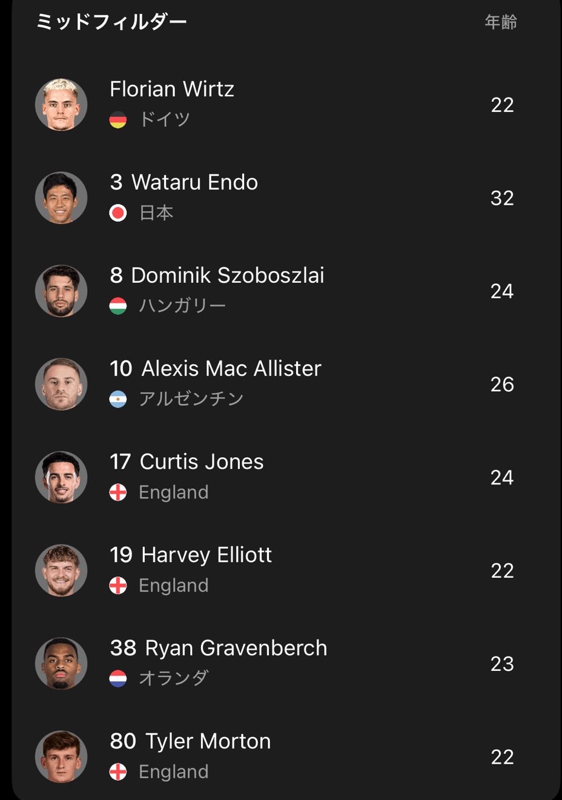This screenshot has height=800, width=562.
Task: Click the Netherlands flag under Gravenberch
Action: [118, 678]
